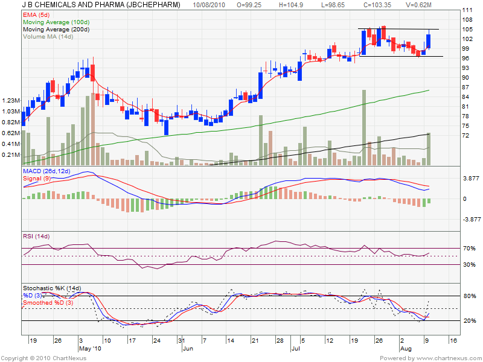The width and height of the screenshot is (483, 362).
Task: Click the 70% level label on RSI
Action: click(x=469, y=248)
